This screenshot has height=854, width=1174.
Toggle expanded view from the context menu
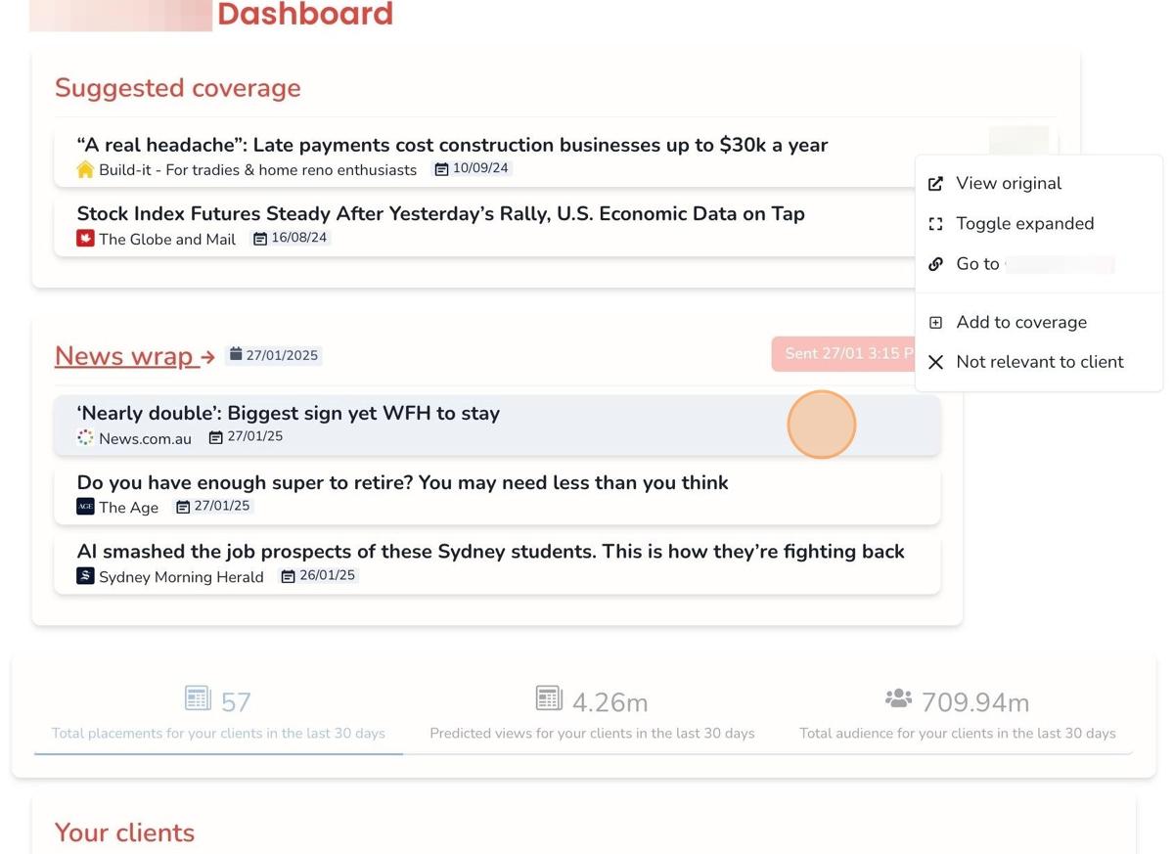1024,223
